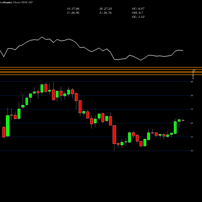The height and width of the screenshot is (202, 202).
Task: Click the 16 price axis label
Action: click(192, 151)
